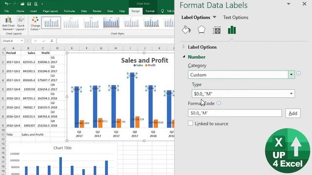Screen dimensions: 312x175
Task: Click the Open folder icon in the quick access toolbar
Action: (x=22, y=4)
